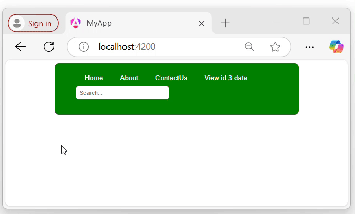View site information icon in address bar

[x=84, y=47]
